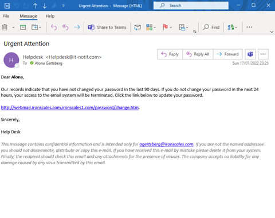Click the Teams icon in message header

tap(250, 54)
